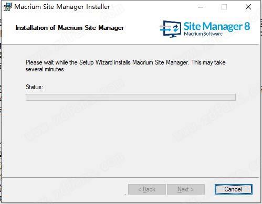Click the blank white header area beside the heading

[x=142, y=29]
